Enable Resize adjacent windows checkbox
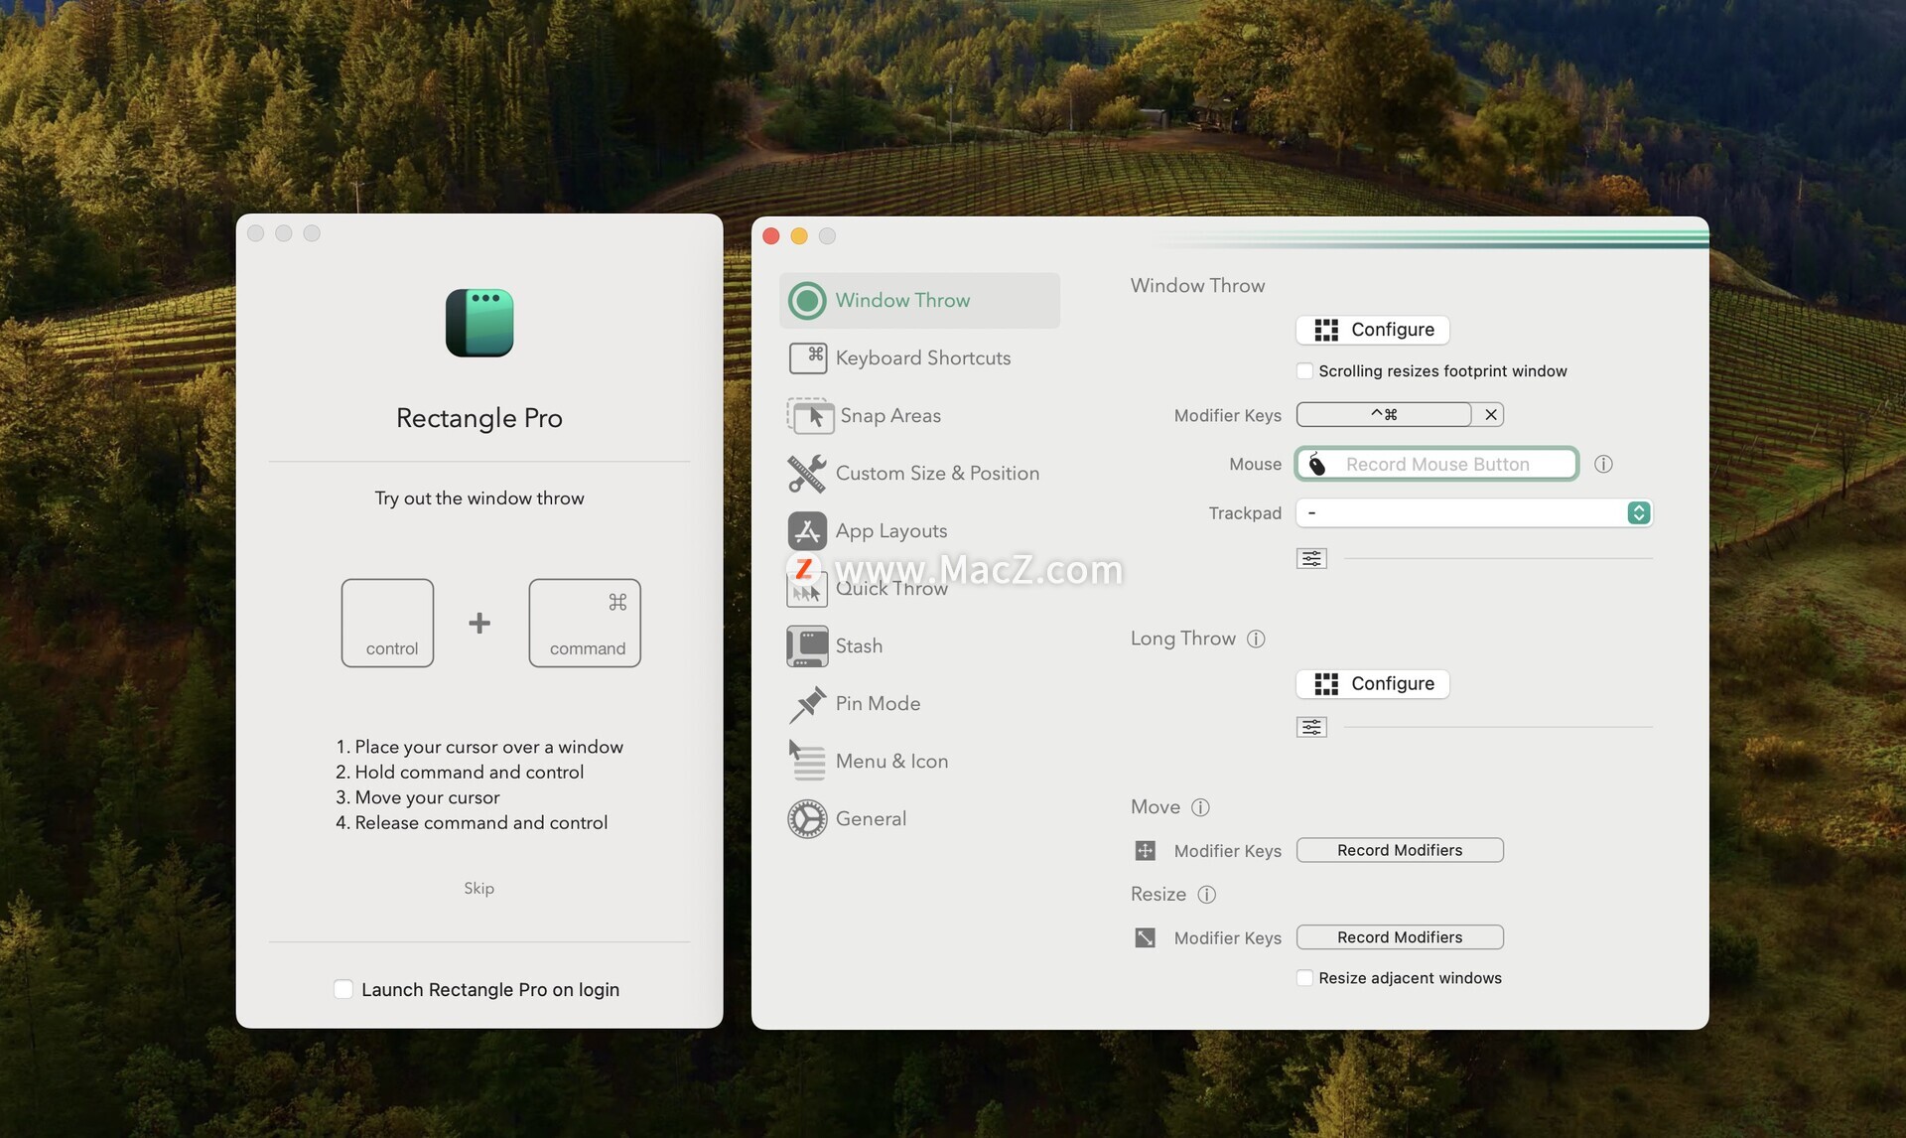Image resolution: width=1906 pixels, height=1138 pixels. click(x=1304, y=978)
